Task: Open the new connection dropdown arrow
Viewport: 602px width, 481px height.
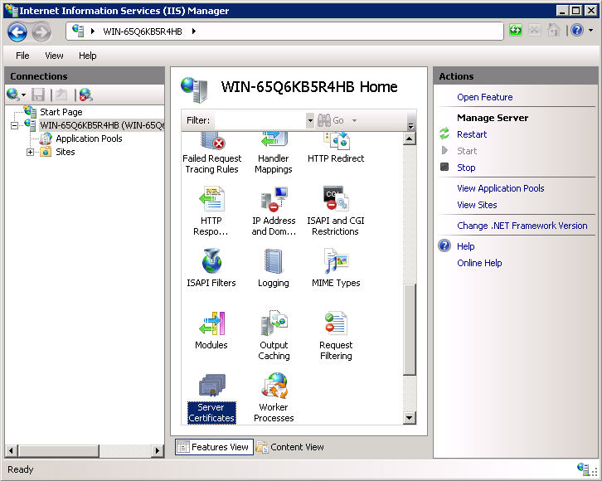Action: click(x=24, y=95)
